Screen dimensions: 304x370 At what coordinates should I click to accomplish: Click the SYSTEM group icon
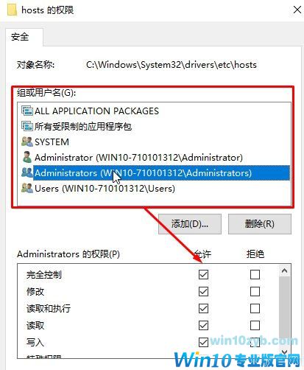[27, 142]
